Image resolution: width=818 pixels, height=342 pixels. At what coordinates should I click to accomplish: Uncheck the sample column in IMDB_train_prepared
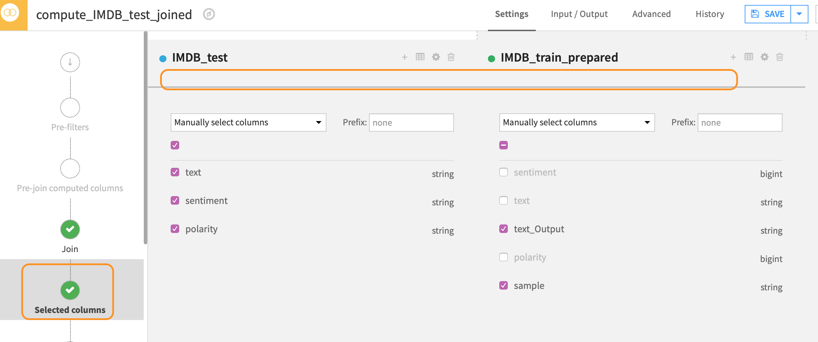503,285
